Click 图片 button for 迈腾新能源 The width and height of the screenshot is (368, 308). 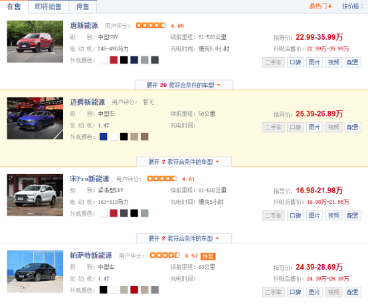pos(314,127)
